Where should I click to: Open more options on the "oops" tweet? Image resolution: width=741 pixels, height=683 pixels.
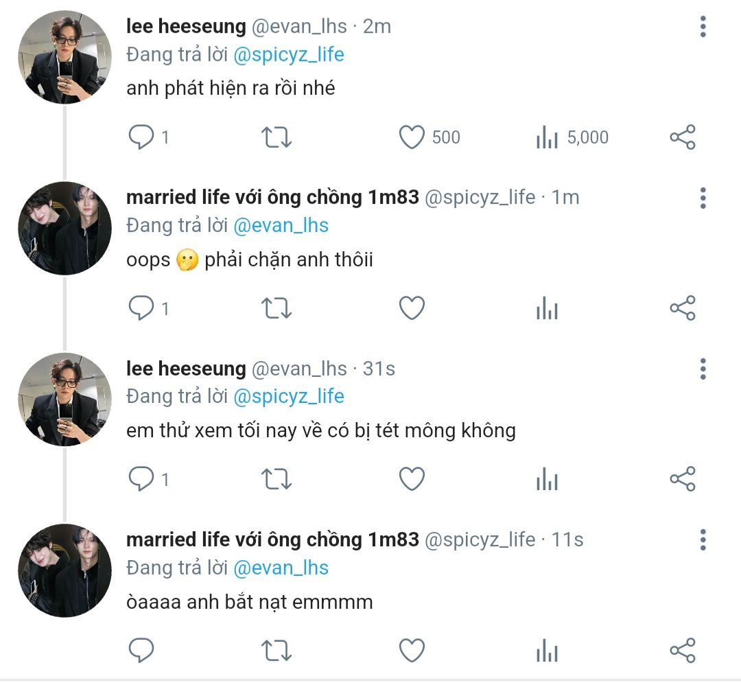pos(703,198)
